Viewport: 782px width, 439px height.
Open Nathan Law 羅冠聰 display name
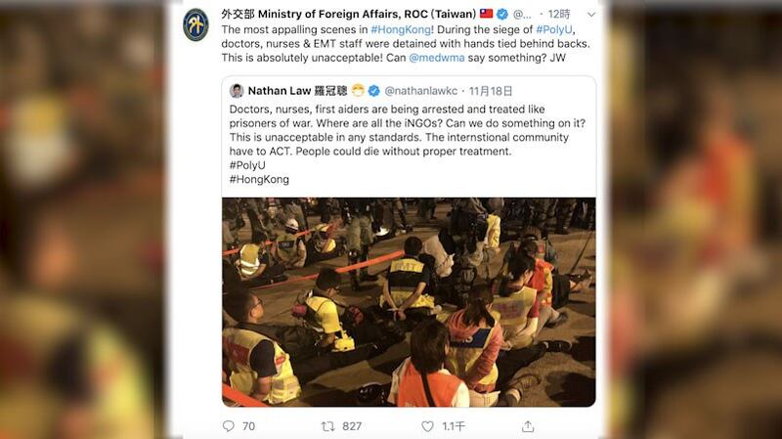point(297,91)
